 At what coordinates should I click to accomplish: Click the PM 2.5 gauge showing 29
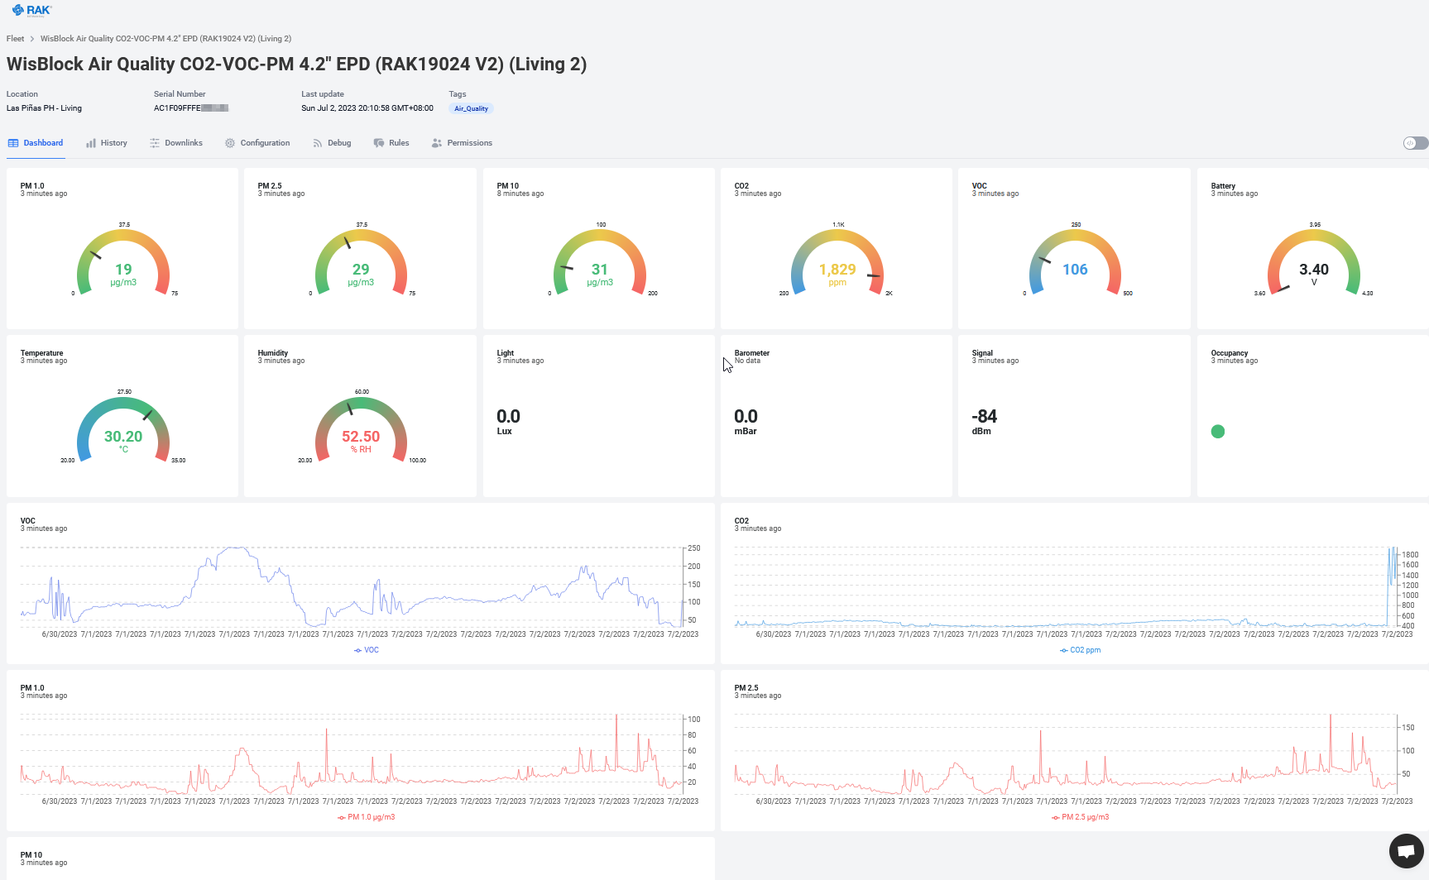point(361,262)
